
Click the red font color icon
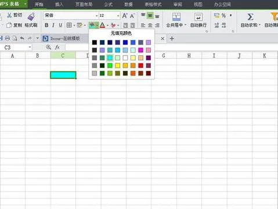click(x=102, y=25)
